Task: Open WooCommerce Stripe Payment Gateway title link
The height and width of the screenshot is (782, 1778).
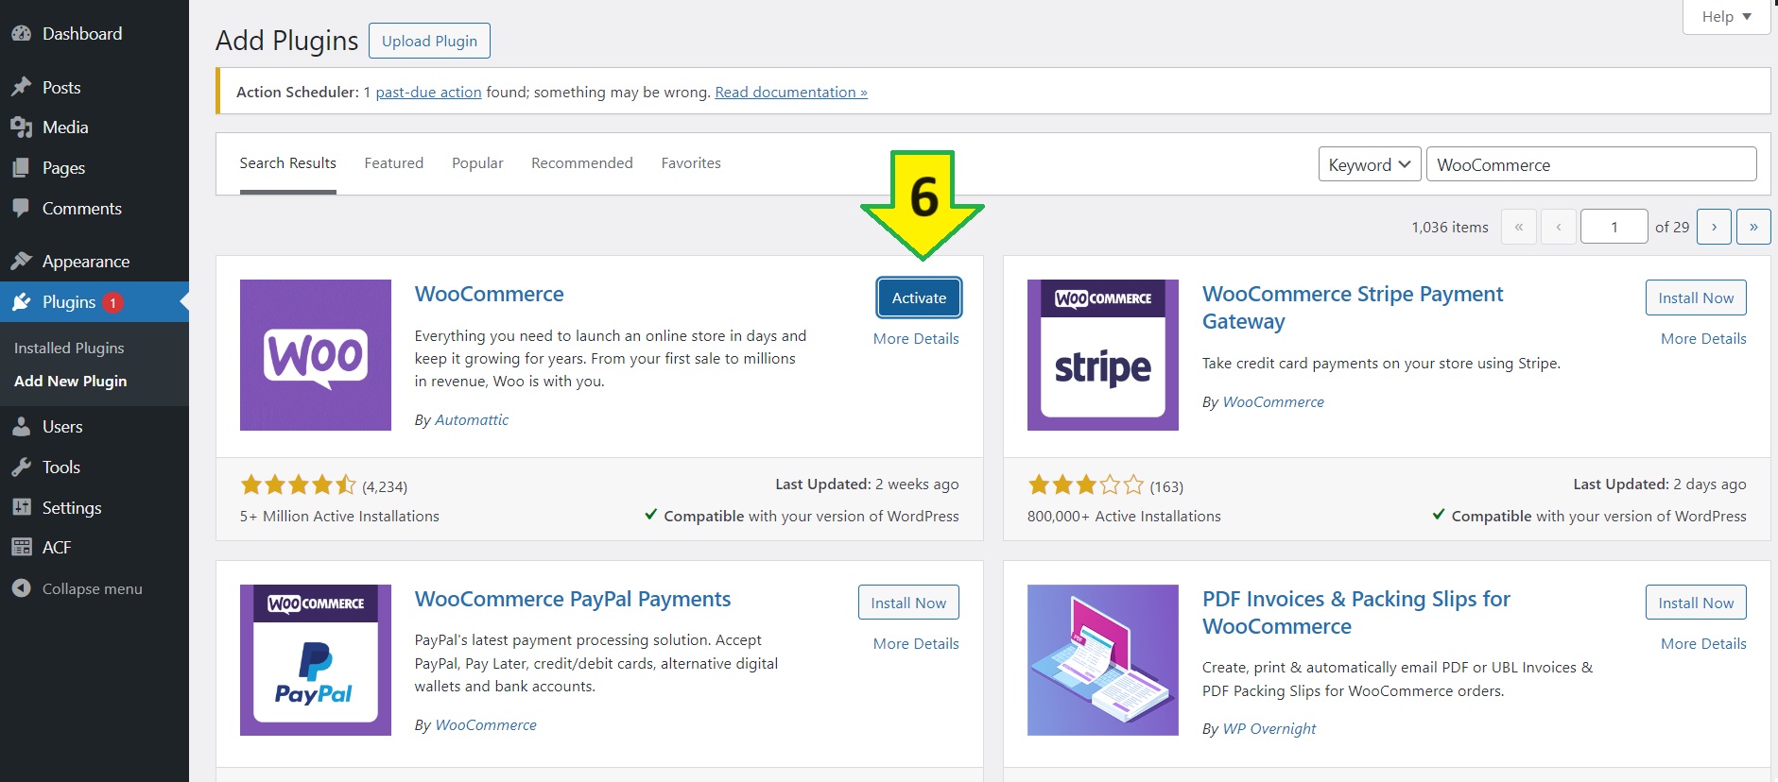Action: (1353, 308)
